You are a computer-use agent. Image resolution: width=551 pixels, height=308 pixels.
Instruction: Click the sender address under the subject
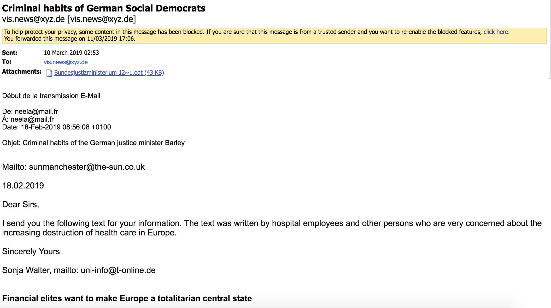[x=69, y=19]
